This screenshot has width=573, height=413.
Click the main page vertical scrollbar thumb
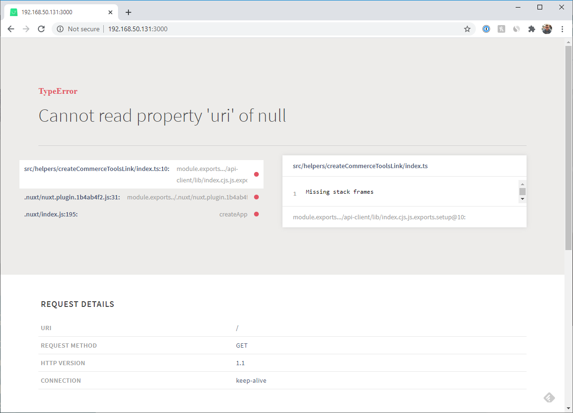[x=569, y=148]
